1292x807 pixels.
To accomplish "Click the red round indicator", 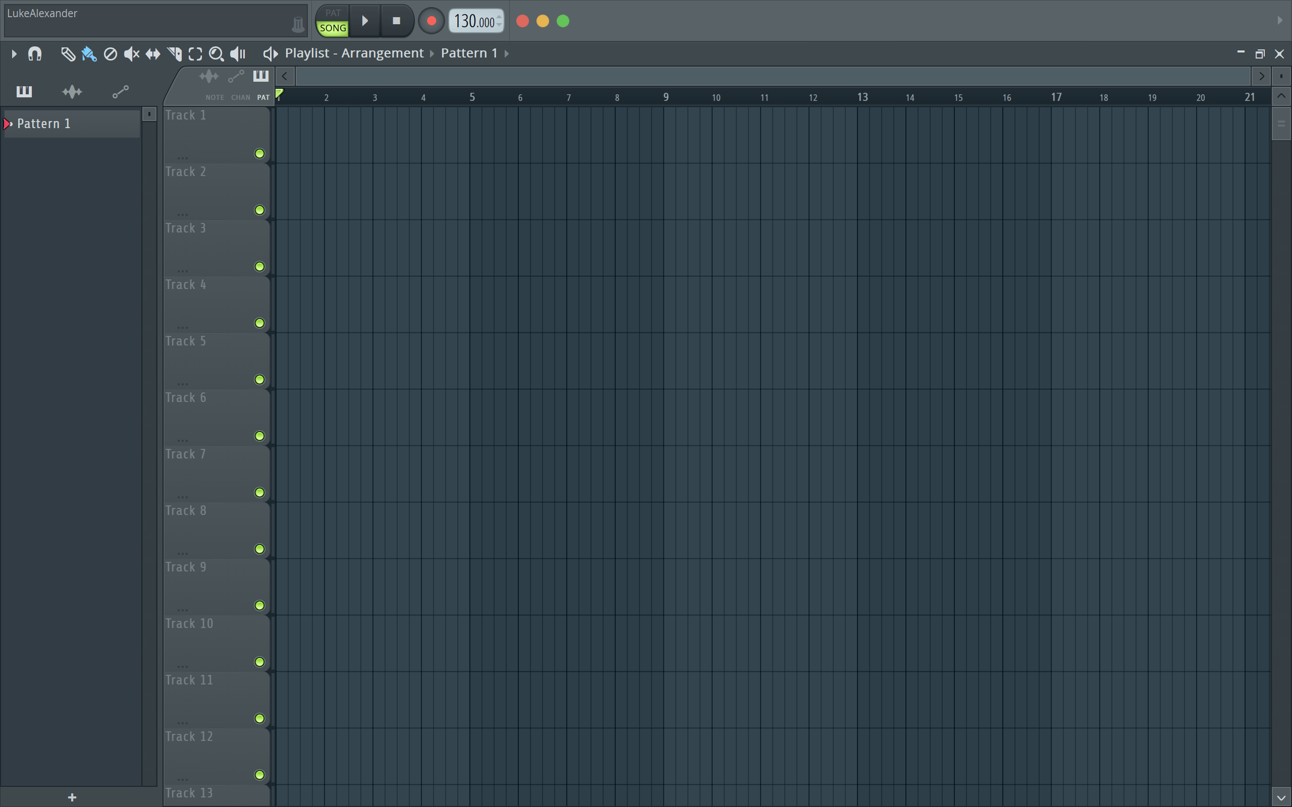I will [x=523, y=21].
